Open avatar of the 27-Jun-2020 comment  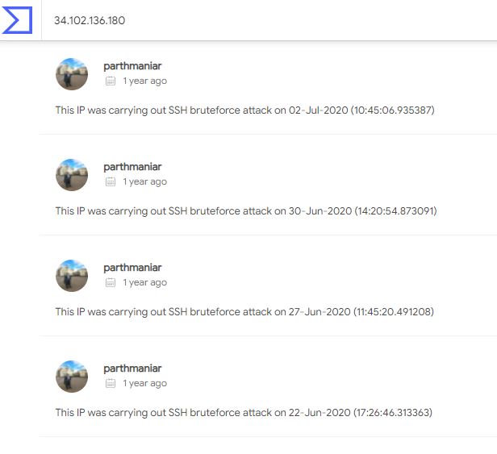72,275
